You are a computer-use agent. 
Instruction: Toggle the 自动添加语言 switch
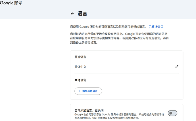click(172, 113)
